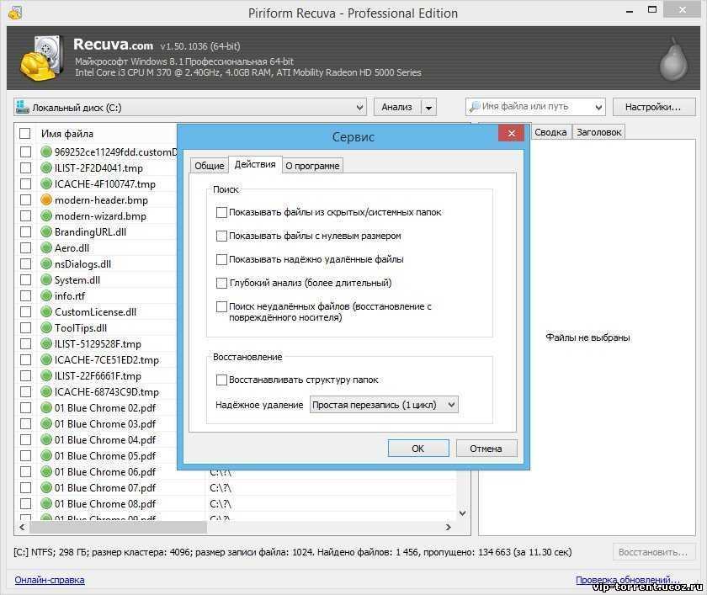The image size is (707, 595).
Task: Click the green status dot beside 01 Blue Chrome 08.pdf
Action: (46, 503)
